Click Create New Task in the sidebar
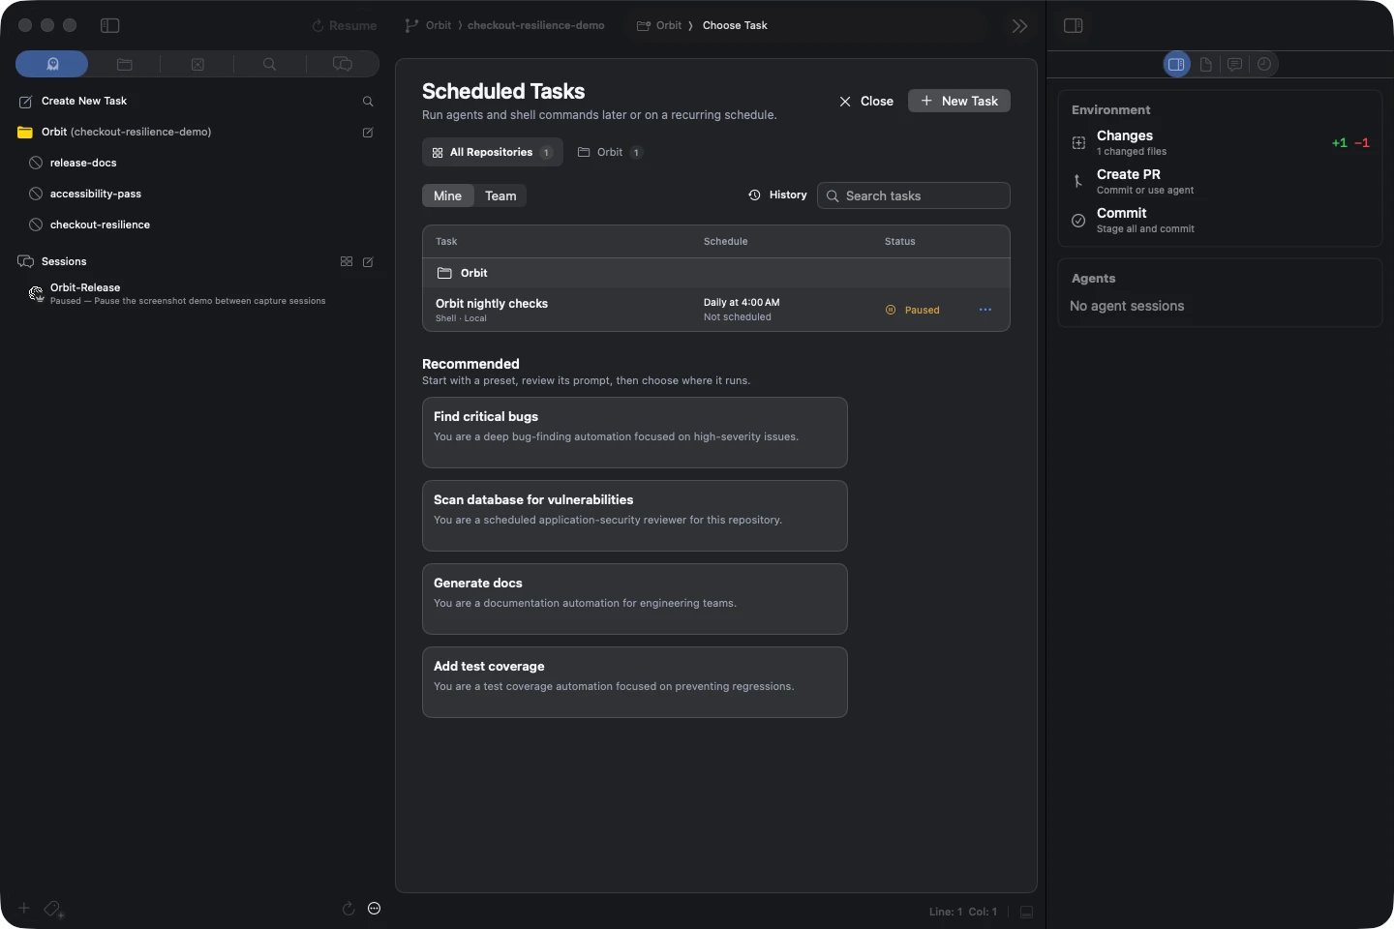The height and width of the screenshot is (929, 1394). point(84,101)
